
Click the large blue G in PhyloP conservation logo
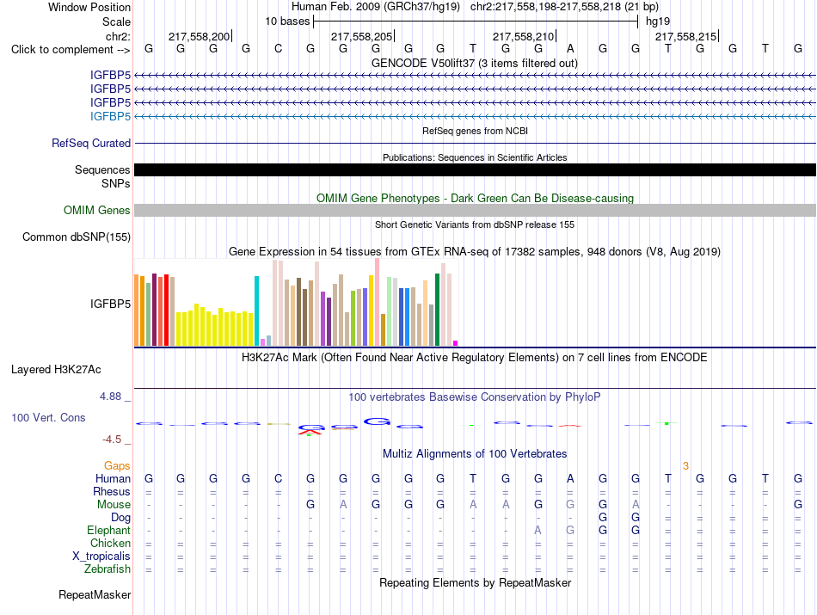tap(377, 421)
